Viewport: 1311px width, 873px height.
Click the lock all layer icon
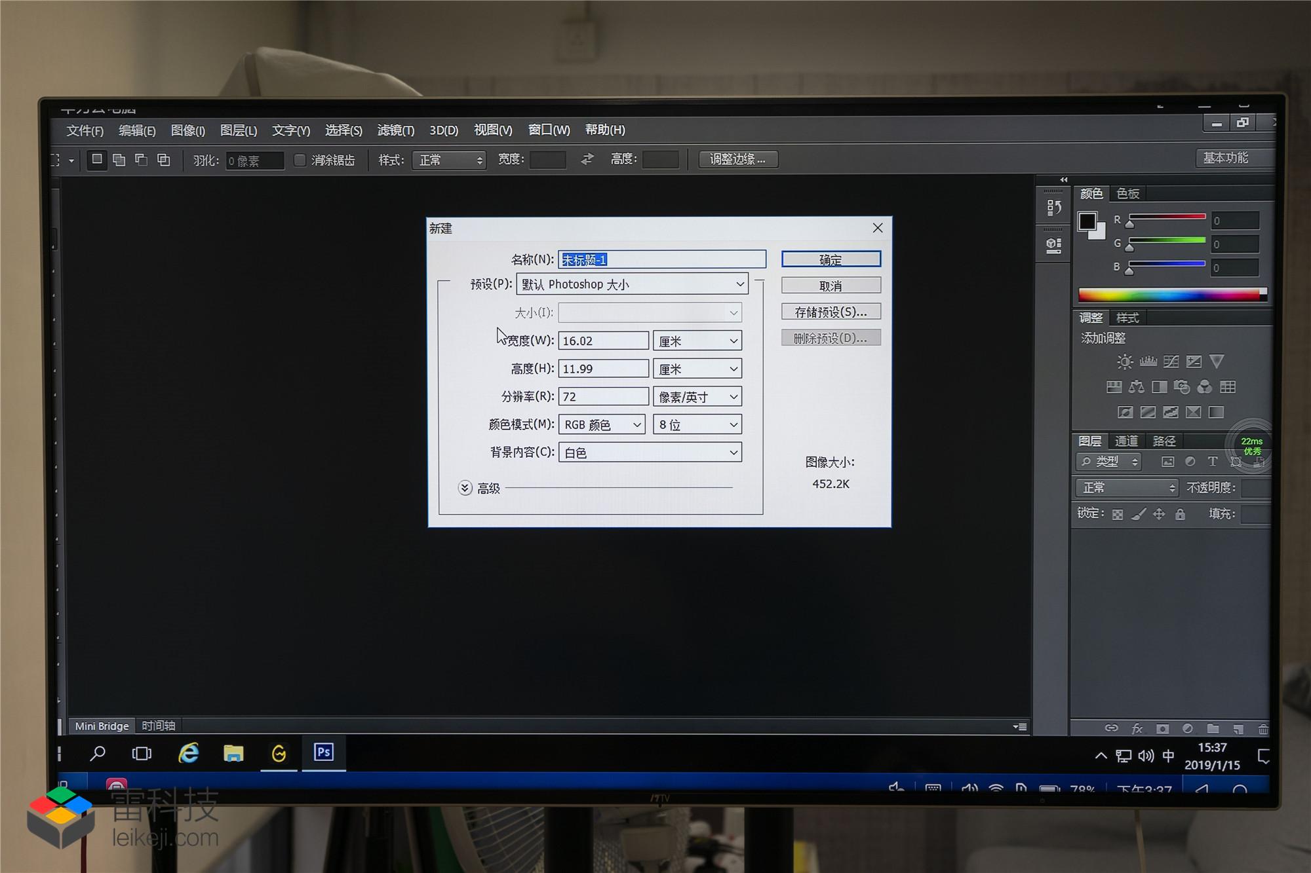pos(1180,514)
